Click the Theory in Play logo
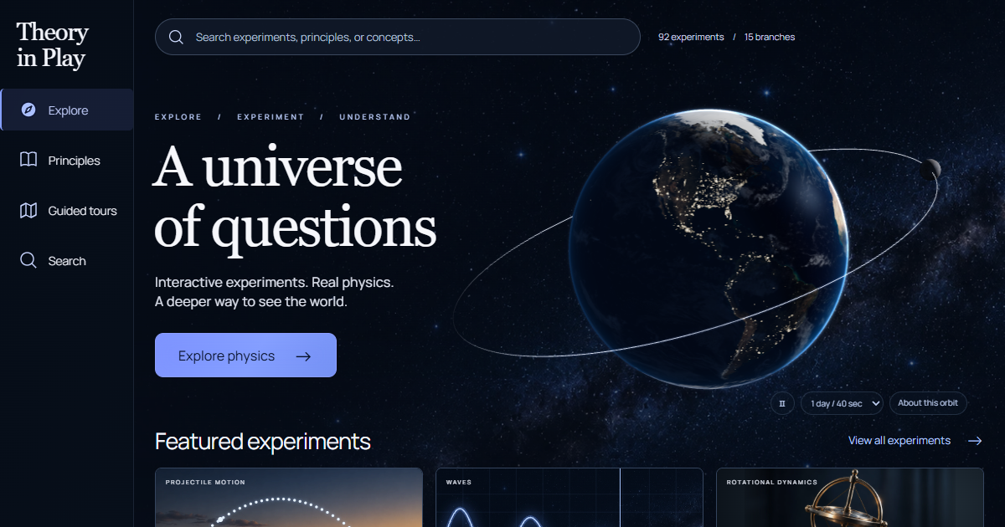The image size is (1005, 527). pyautogui.click(x=52, y=45)
